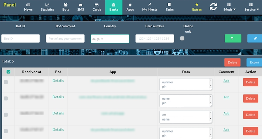Click the scroll-down arrow in first data box

pyautogui.click(x=210, y=86)
